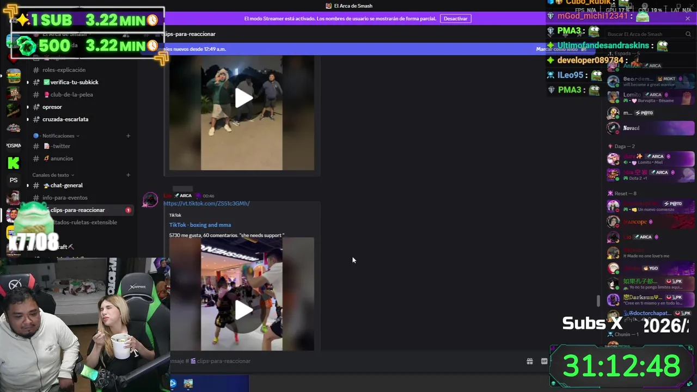Click the member with the 'YGO' tag
Screen dimensions: 697x392
(651, 268)
